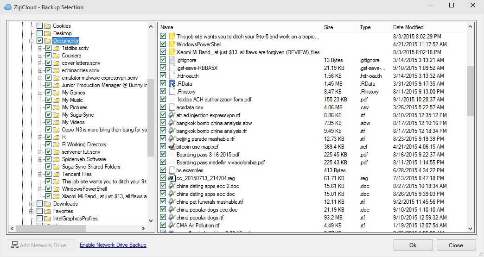Click the folder icon of My Pictures in tree
The image size is (484, 257).
(x=56, y=107)
